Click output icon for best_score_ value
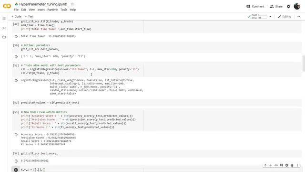The image size is (305, 172). 16,161
